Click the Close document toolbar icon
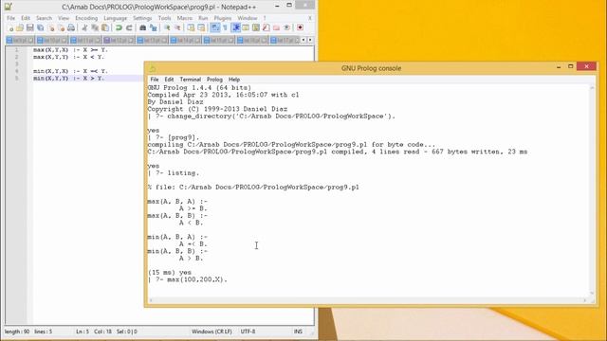This screenshot has width=607, height=341. (x=51, y=27)
